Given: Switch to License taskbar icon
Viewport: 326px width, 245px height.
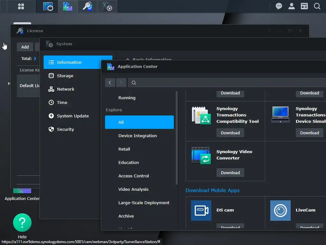Looking at the screenshot, I should (x=88, y=6).
